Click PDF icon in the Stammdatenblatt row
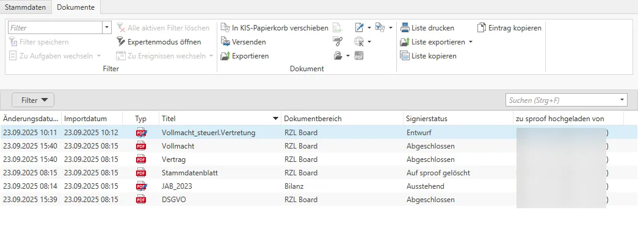The width and height of the screenshot is (638, 235). [141, 173]
